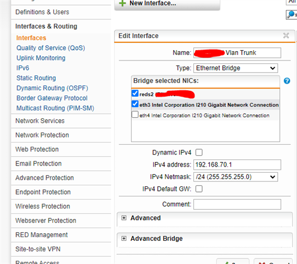297x264 pixels.
Task: Click the blue help question mark icon
Action: (287, 81)
